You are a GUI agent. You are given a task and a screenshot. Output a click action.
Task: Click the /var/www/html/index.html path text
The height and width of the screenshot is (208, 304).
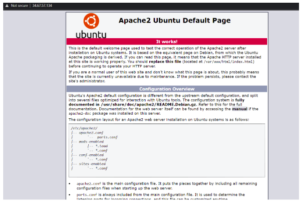(218, 61)
